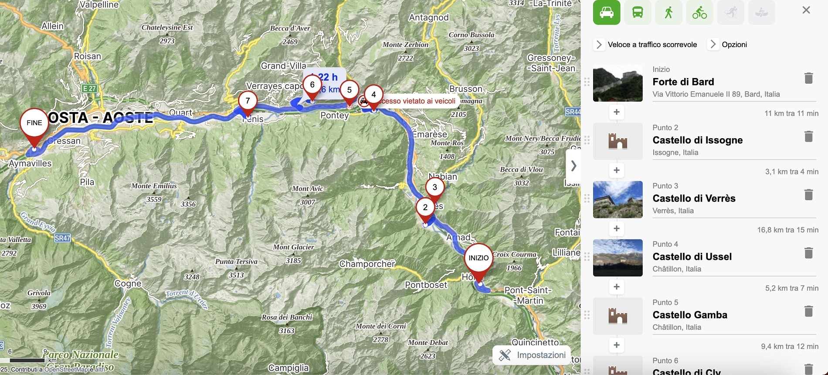The image size is (828, 375).
Task: Choose walking route mode
Action: click(669, 12)
